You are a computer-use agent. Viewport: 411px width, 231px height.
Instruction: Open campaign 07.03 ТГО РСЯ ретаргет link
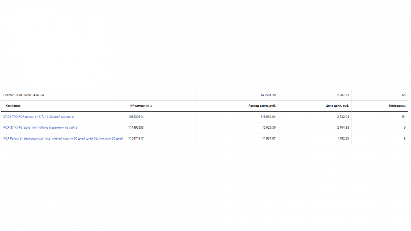(39, 117)
